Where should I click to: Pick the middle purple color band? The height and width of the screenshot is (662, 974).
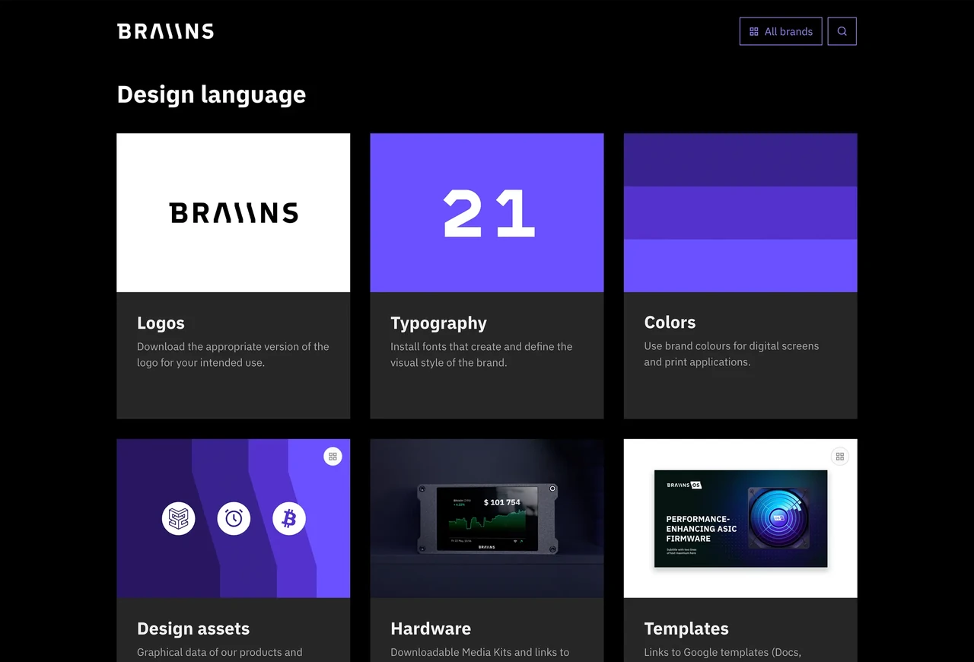740,213
